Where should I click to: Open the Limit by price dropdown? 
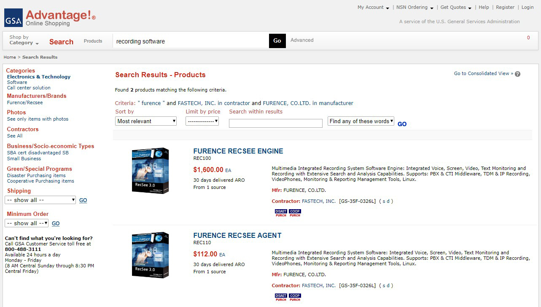point(202,121)
